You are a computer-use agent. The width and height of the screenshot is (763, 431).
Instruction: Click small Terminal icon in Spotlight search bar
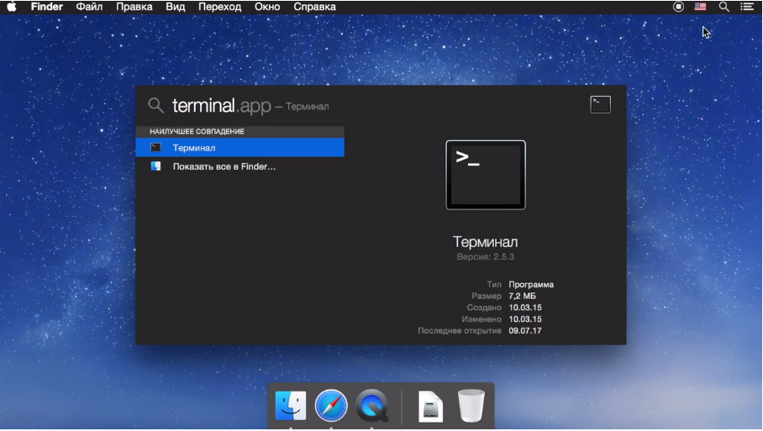[x=600, y=104]
